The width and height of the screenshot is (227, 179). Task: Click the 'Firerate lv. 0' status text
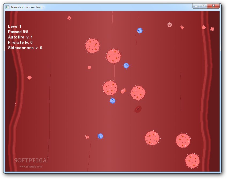coord(20,42)
